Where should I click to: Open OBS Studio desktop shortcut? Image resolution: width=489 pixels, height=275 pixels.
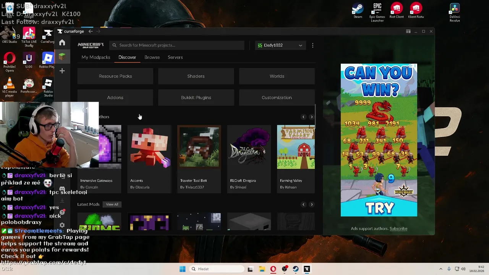point(10,36)
